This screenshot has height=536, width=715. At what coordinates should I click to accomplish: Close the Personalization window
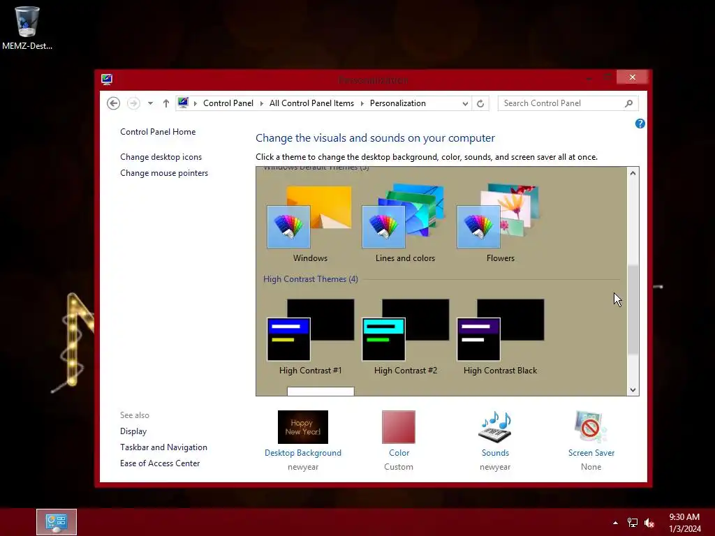point(632,77)
